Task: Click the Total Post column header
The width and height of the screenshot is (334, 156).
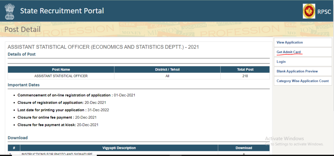Action: (245, 70)
